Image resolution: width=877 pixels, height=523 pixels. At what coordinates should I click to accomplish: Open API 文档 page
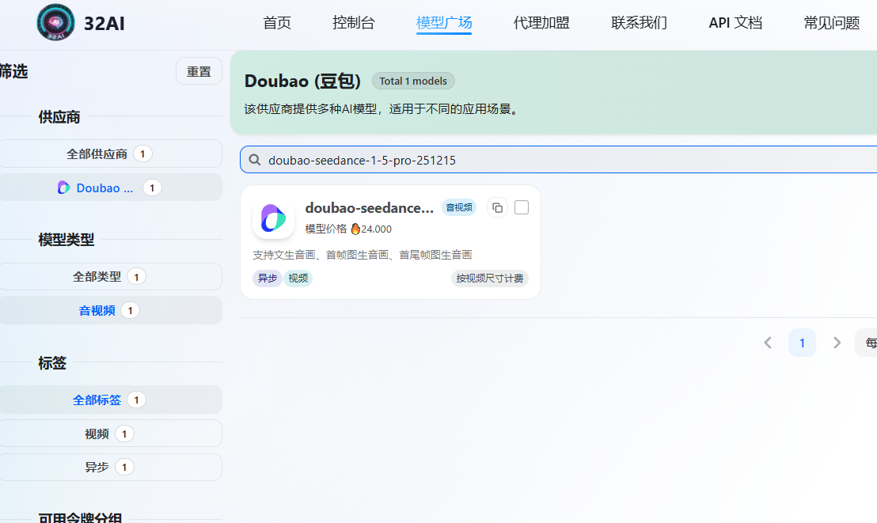click(x=735, y=23)
